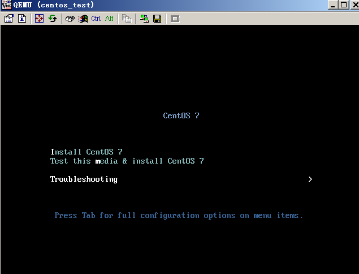
Task: Expand Troubleshooting submenu via its arrow
Action: (310, 179)
